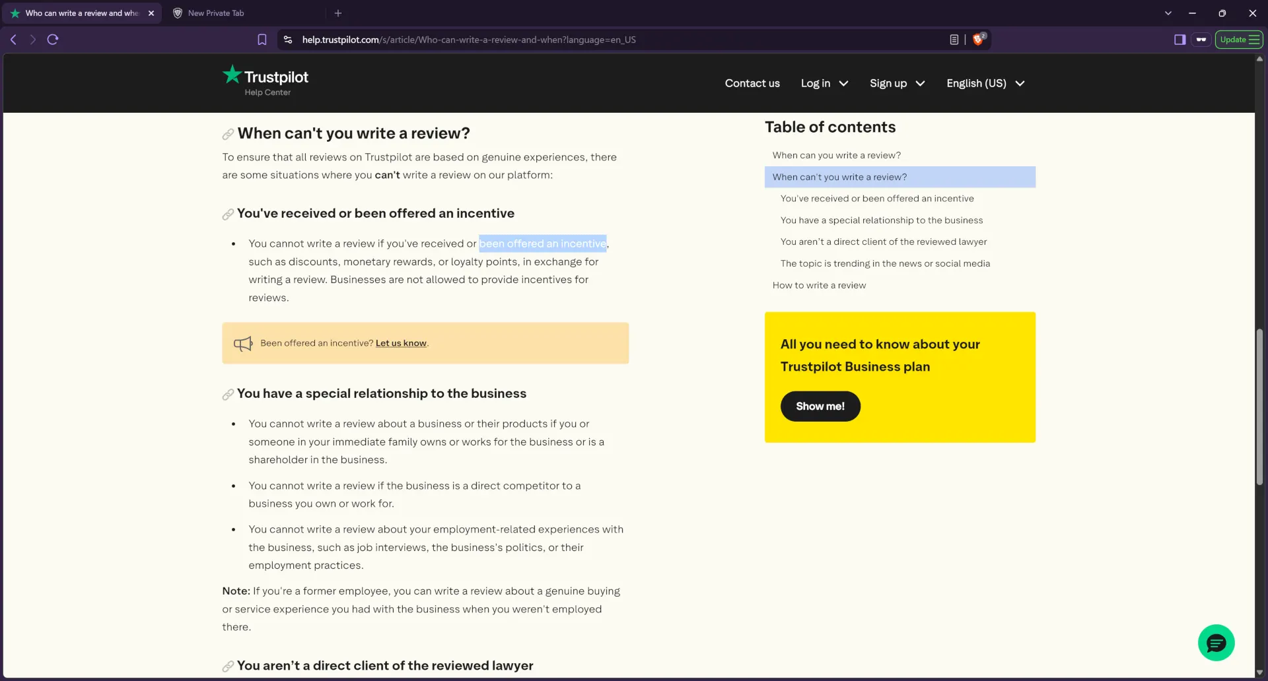
Task: Toggle the browser sidebar panel icon
Action: coord(1180,40)
